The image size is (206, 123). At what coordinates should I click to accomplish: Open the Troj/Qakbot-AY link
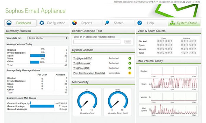pos(82,63)
